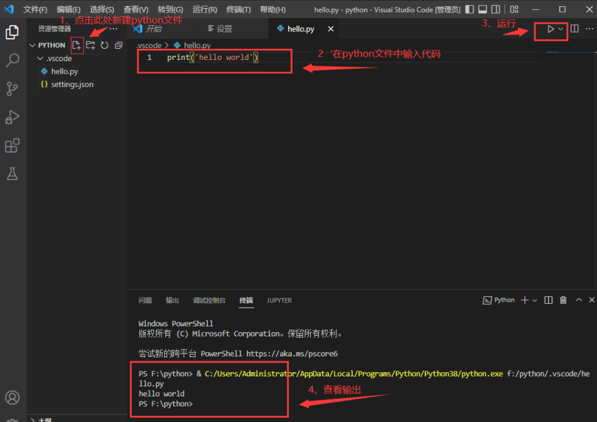Open the 终端(T) menu
This screenshot has width=597, height=422.
tap(238, 9)
